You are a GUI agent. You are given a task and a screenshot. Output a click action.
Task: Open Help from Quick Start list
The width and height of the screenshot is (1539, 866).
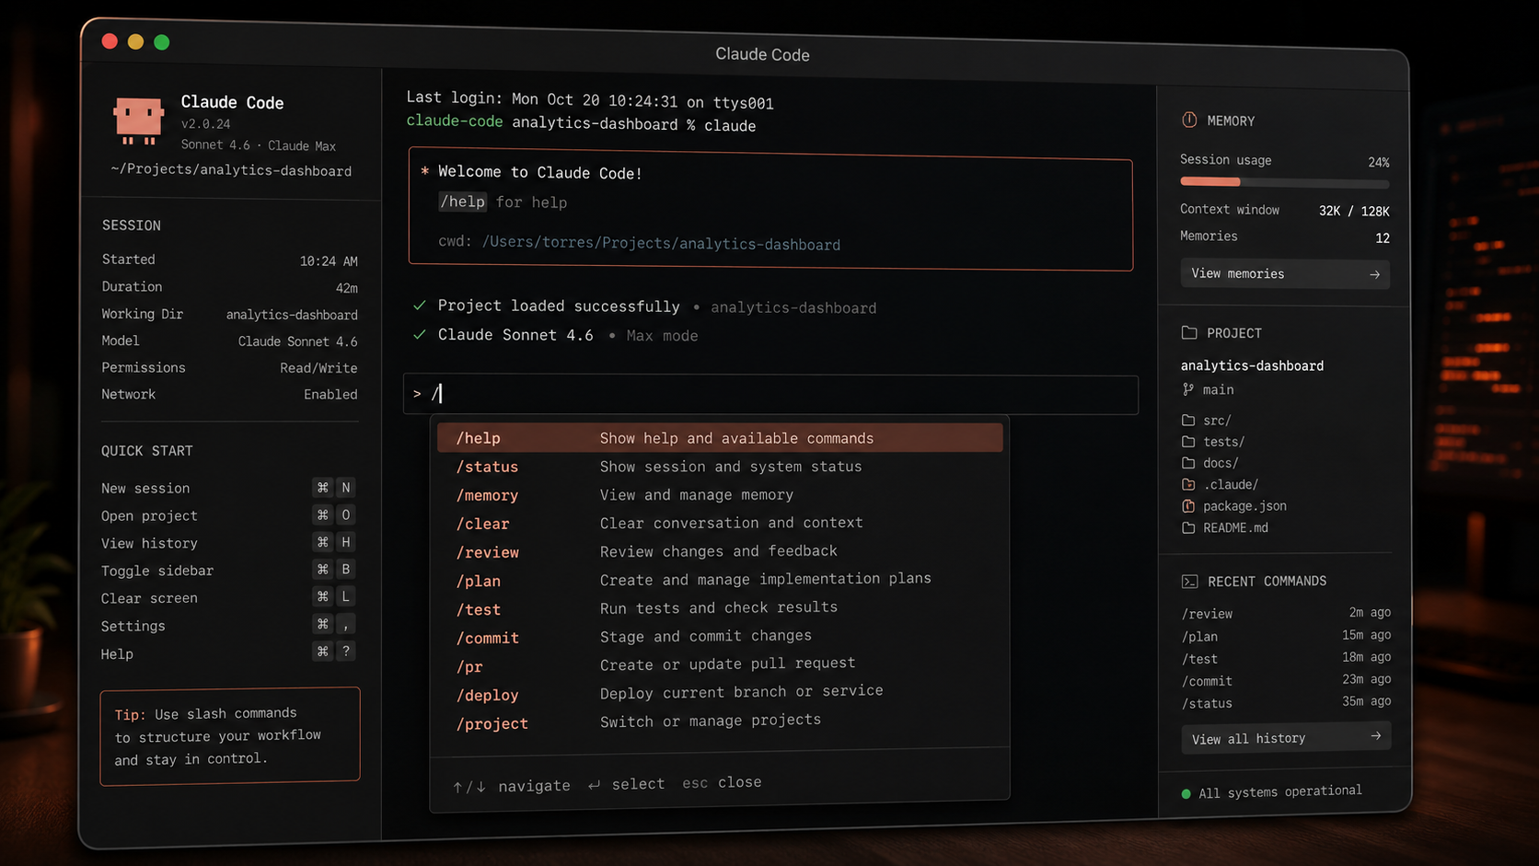(x=229, y=652)
